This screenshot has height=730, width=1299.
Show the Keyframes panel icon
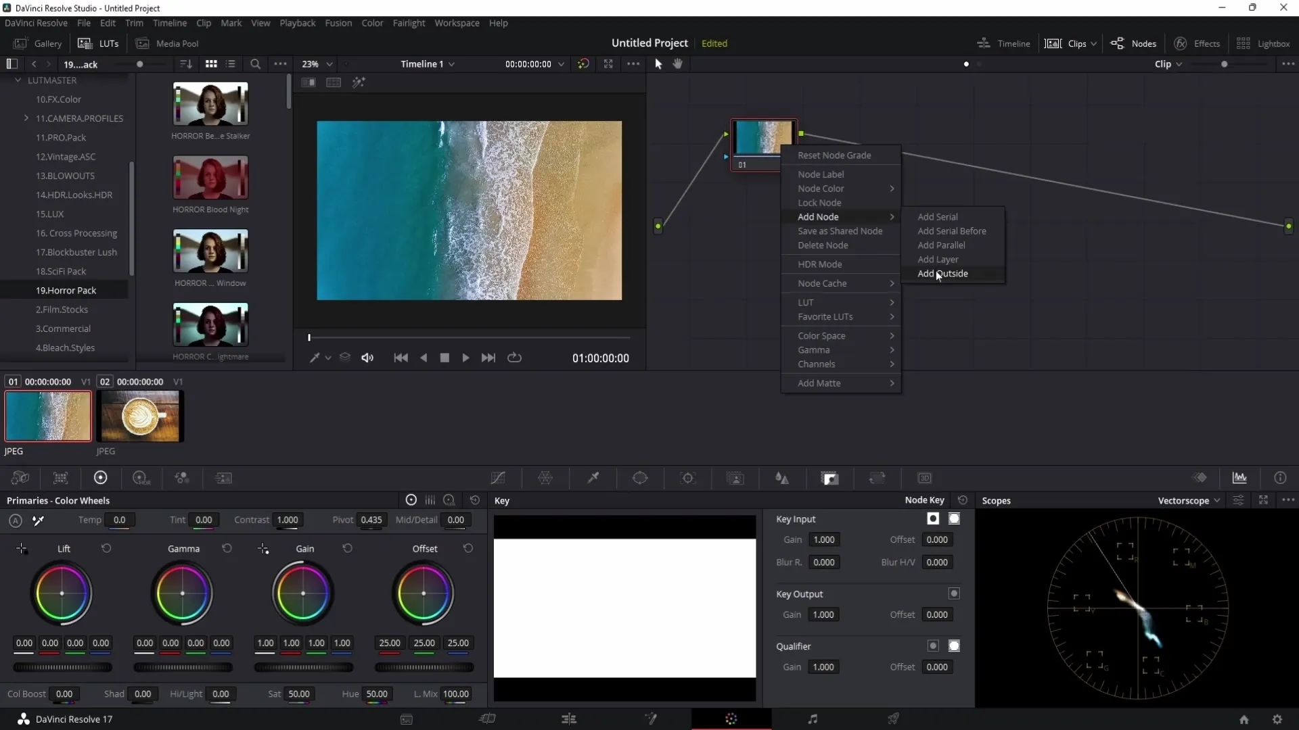coord(1200,478)
